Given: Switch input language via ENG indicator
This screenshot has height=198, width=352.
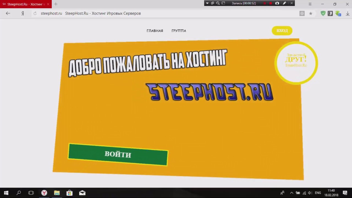Looking at the screenshot, I should coord(318,193).
